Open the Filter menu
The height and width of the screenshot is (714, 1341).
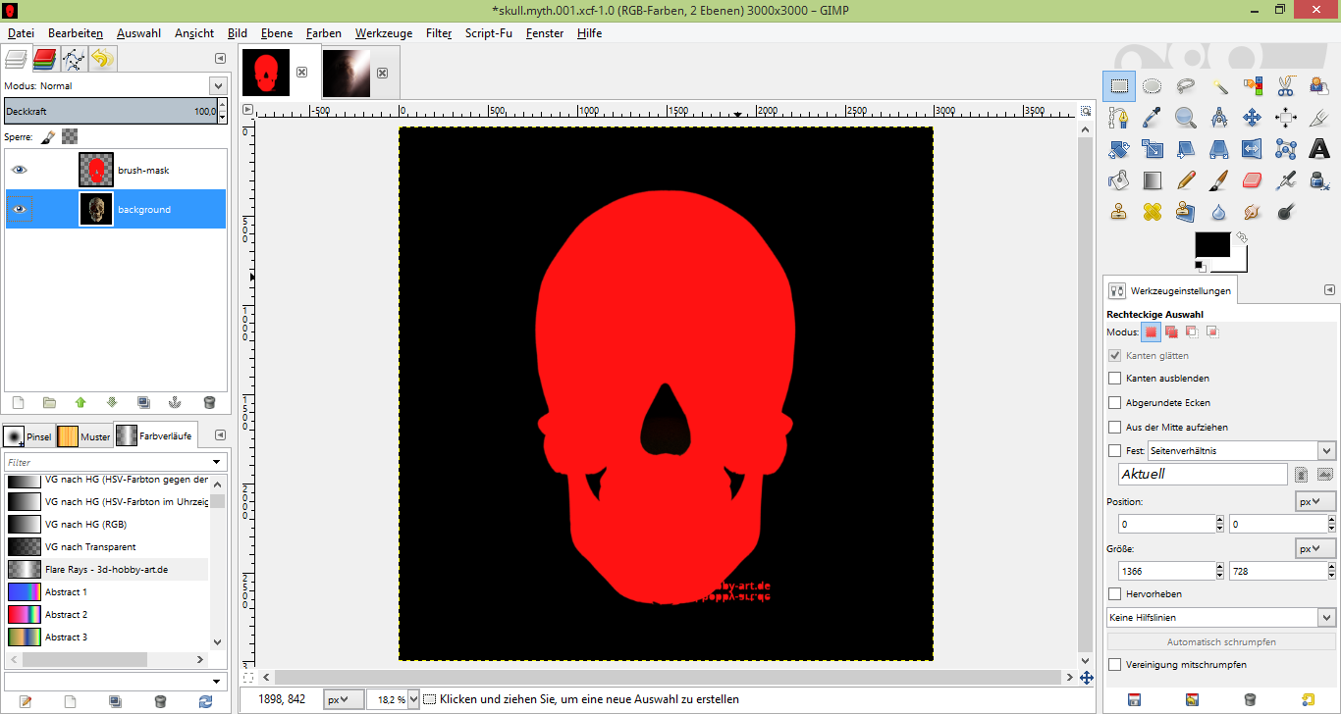(x=439, y=33)
